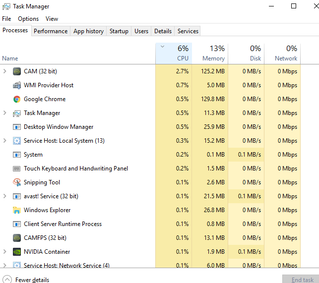Click the Client Server Runtime Process icon
The height and width of the screenshot is (283, 319).
pos(17,224)
